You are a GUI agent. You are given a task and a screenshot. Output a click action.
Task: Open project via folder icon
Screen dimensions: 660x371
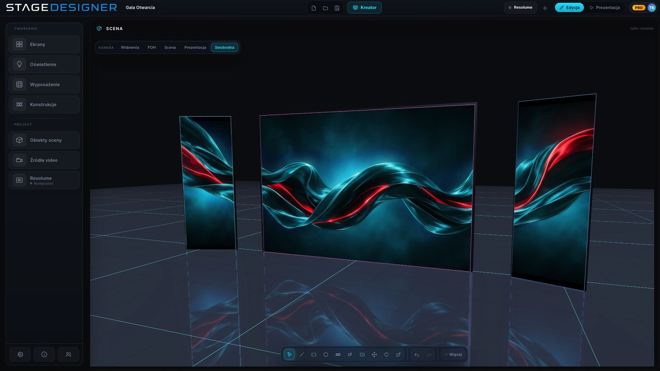click(x=325, y=8)
